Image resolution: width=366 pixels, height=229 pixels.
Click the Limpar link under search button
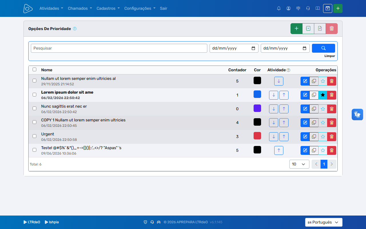(330, 56)
